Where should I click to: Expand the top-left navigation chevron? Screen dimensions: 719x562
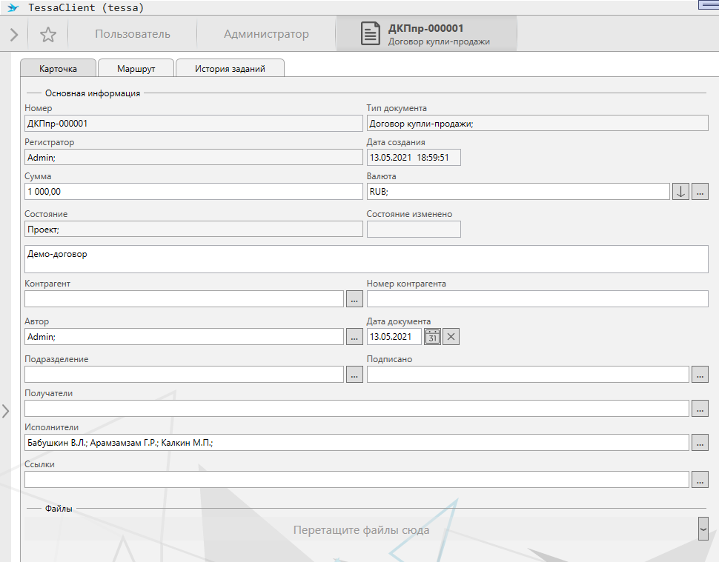(x=14, y=34)
